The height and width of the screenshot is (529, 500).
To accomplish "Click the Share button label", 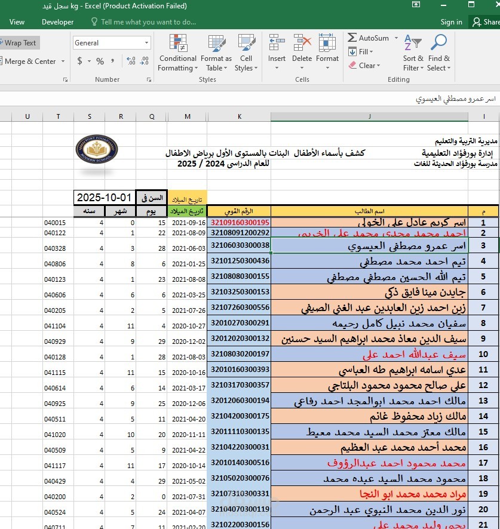I will pos(491,22).
